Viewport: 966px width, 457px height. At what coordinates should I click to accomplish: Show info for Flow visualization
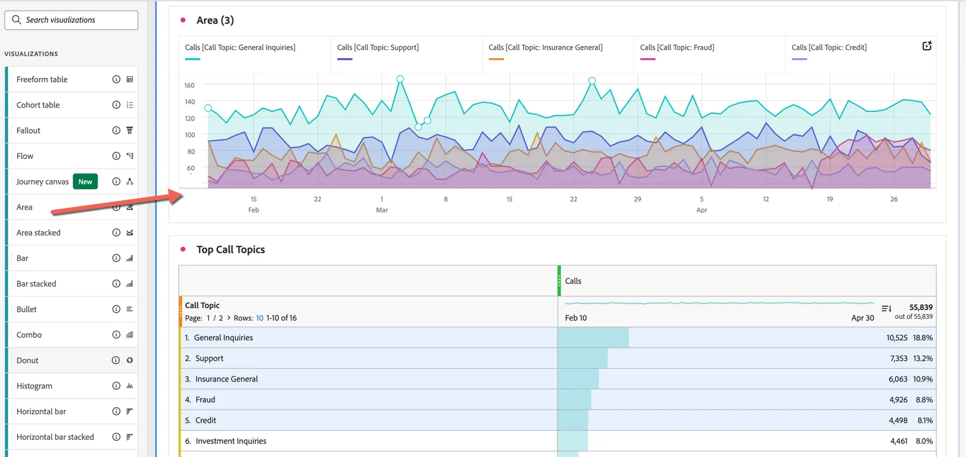pos(116,156)
